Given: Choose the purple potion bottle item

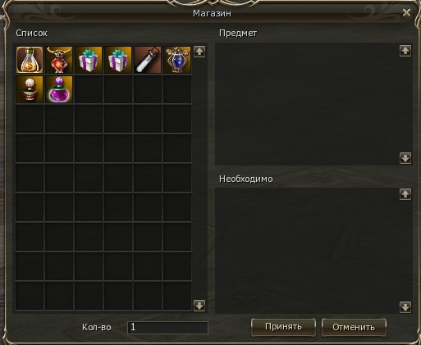Looking at the screenshot, I should click(59, 89).
